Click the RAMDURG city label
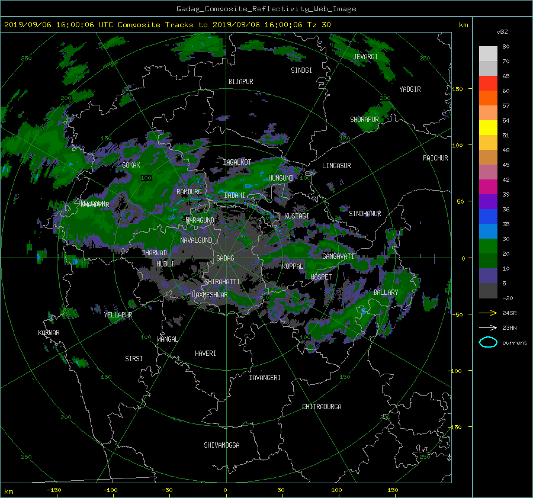 [189, 192]
